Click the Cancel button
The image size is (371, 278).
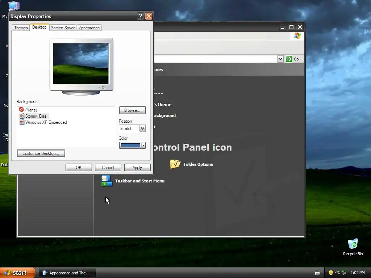[108, 167]
